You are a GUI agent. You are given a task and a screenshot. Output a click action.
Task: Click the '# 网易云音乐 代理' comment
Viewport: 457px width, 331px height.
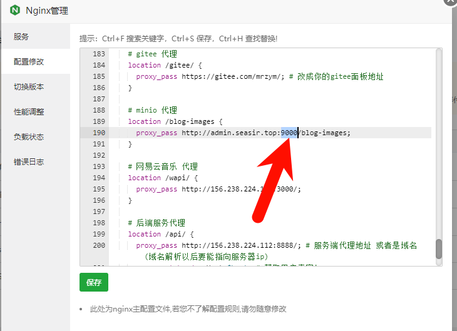pyautogui.click(x=163, y=166)
